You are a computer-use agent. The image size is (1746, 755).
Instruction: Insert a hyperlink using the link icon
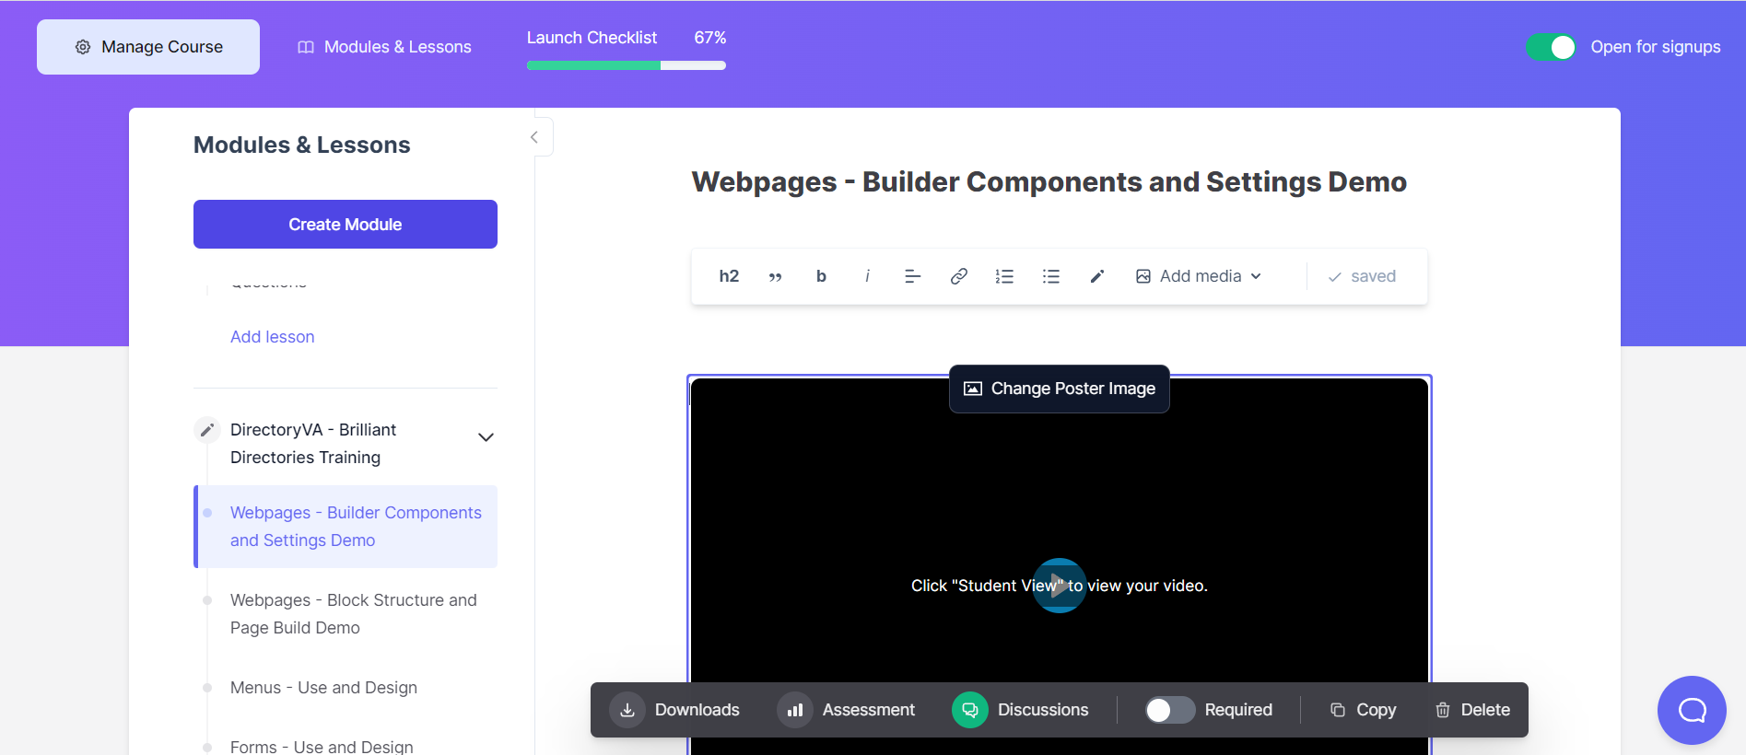pyautogui.click(x=958, y=276)
